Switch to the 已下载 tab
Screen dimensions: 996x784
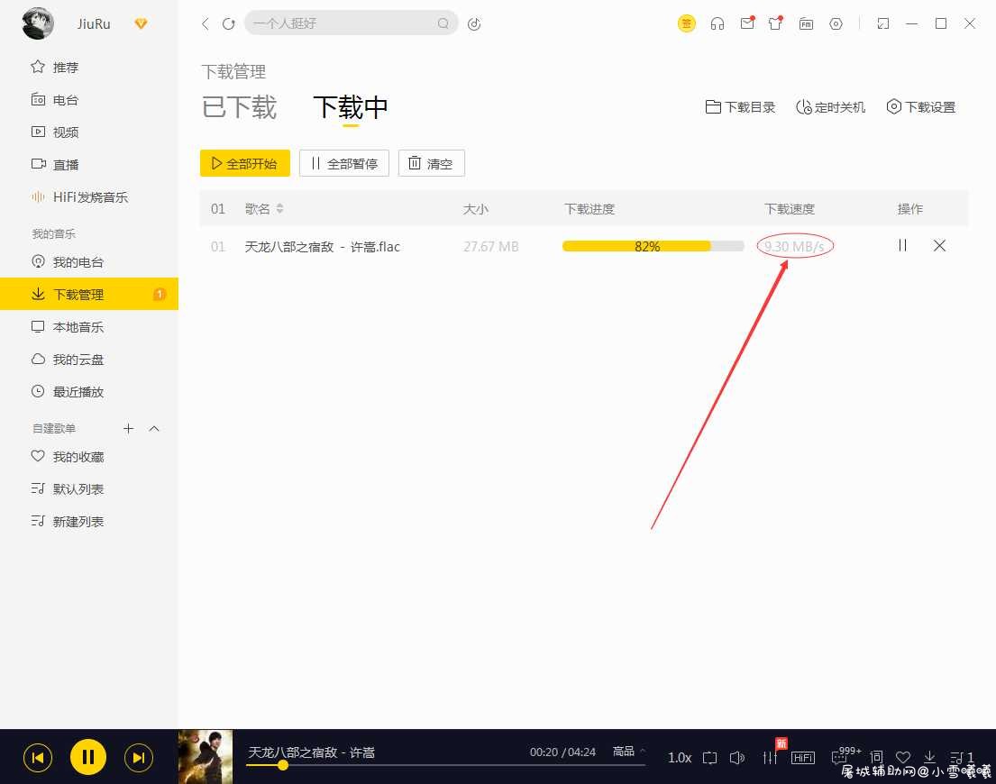pyautogui.click(x=240, y=106)
